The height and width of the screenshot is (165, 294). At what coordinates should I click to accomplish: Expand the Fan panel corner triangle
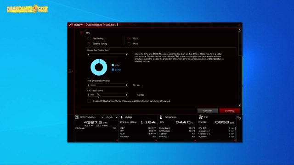(x=234, y=140)
